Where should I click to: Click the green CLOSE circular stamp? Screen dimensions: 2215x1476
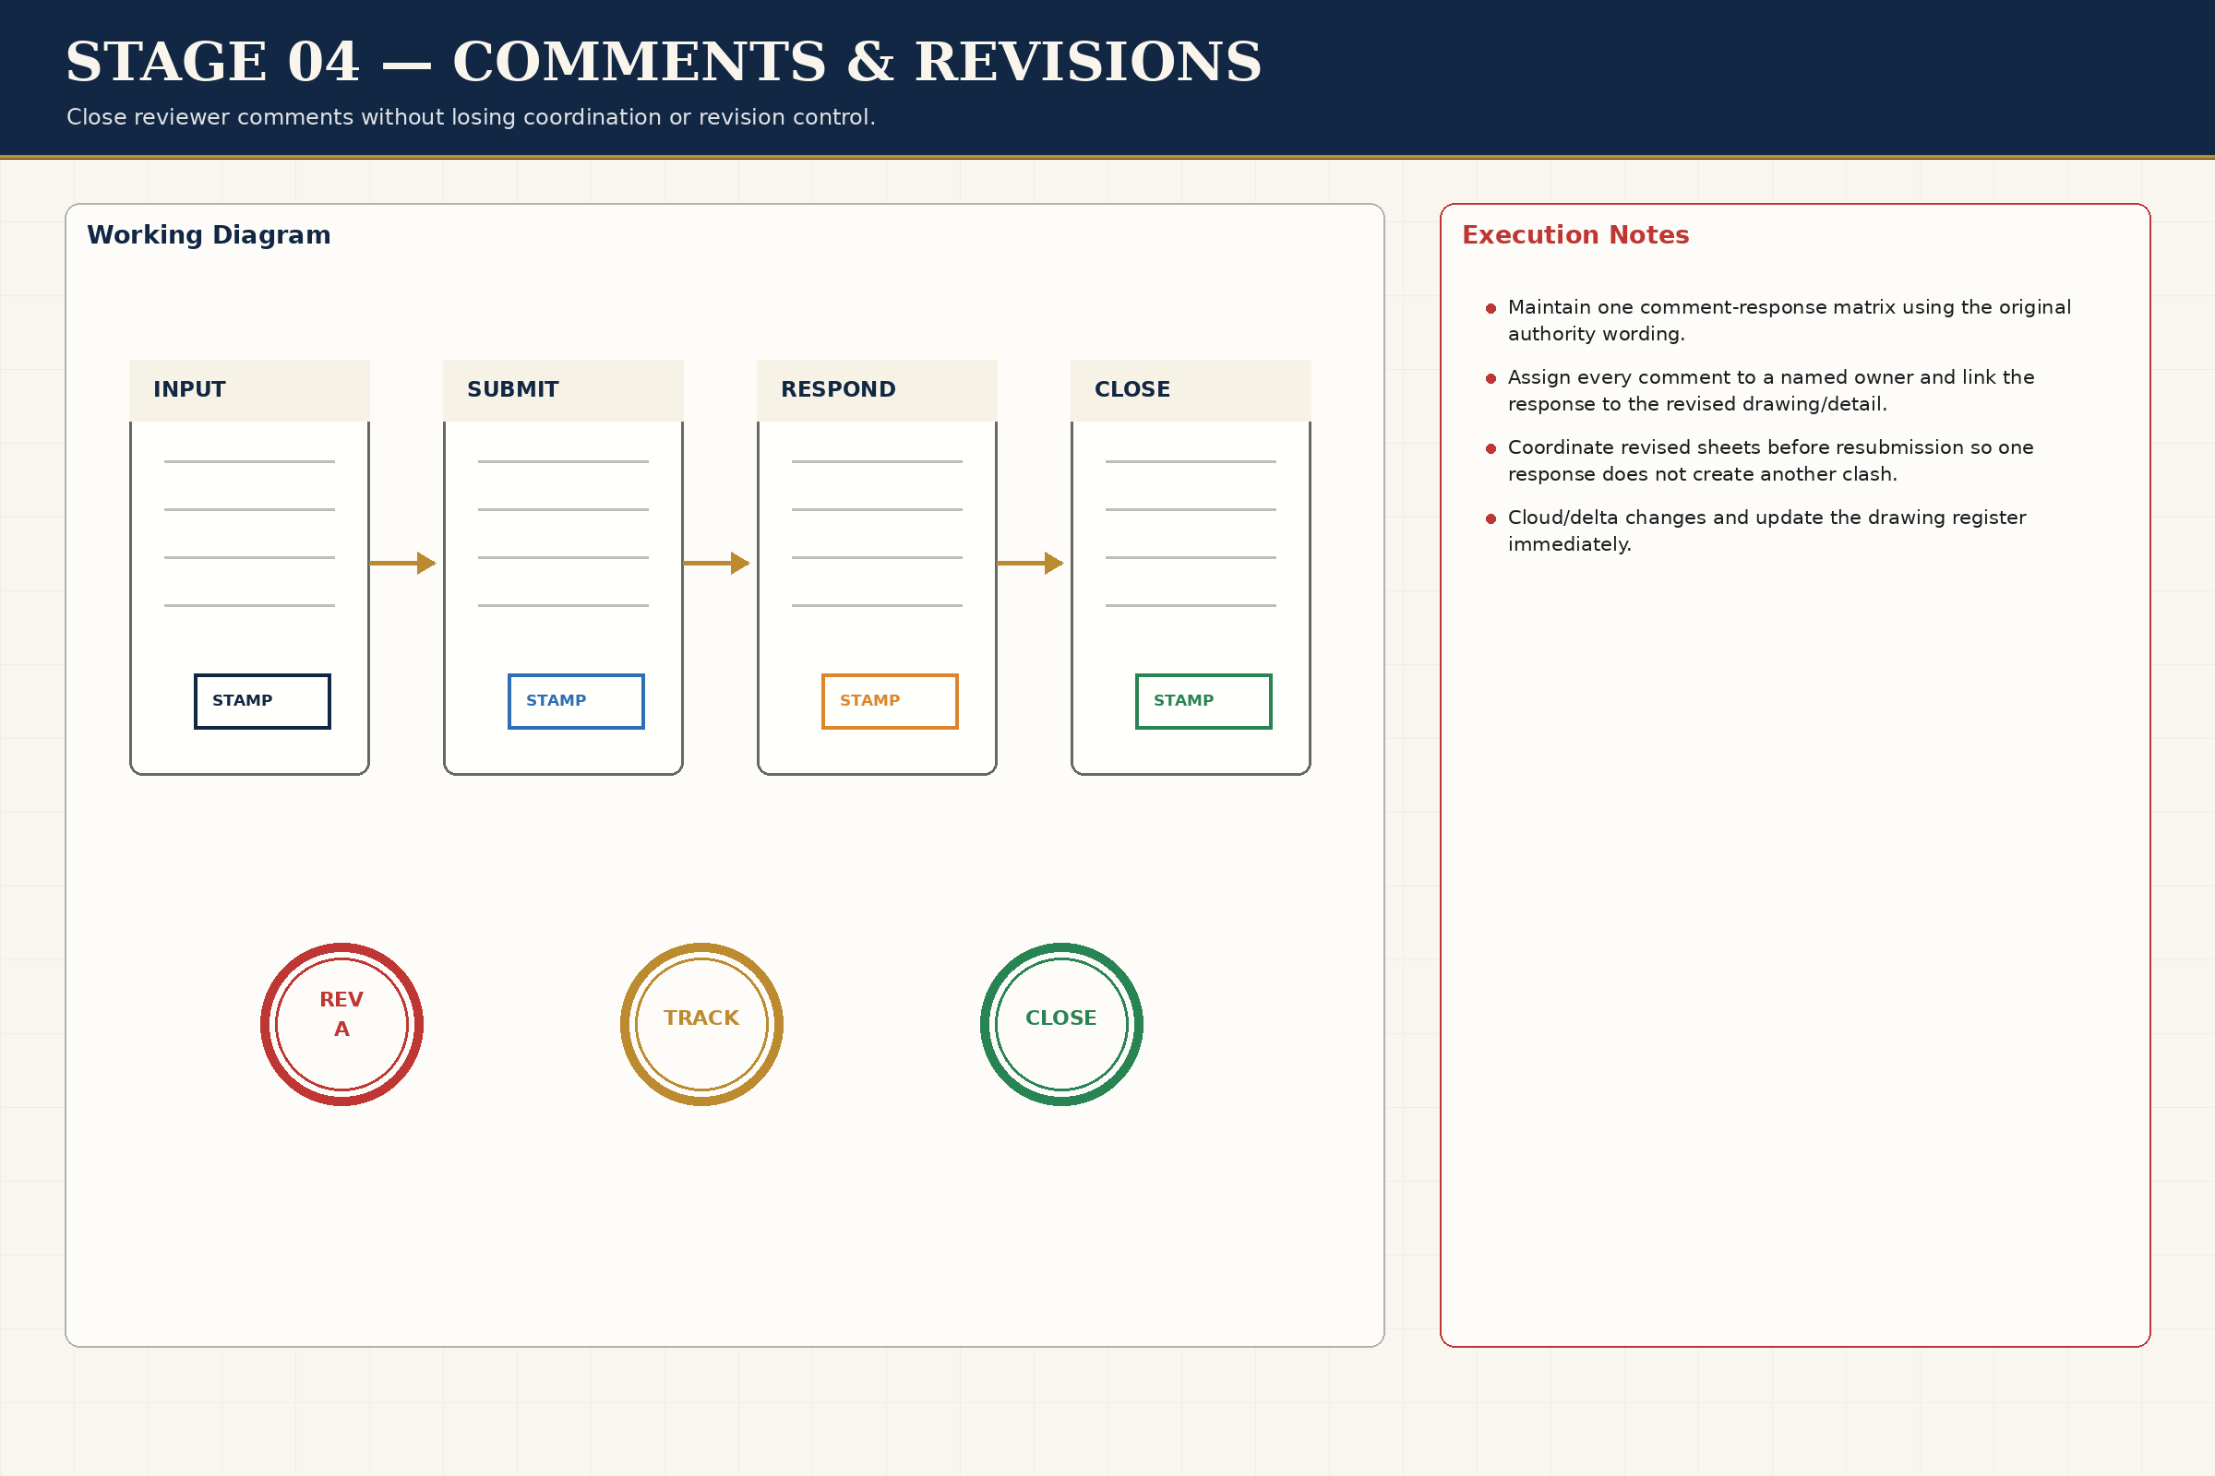[x=1061, y=1024]
